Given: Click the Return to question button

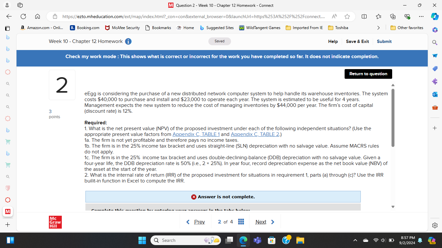Looking at the screenshot, I should pos(368,74).
